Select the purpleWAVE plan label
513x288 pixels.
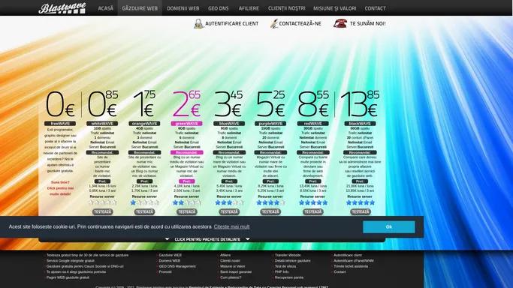(270, 124)
